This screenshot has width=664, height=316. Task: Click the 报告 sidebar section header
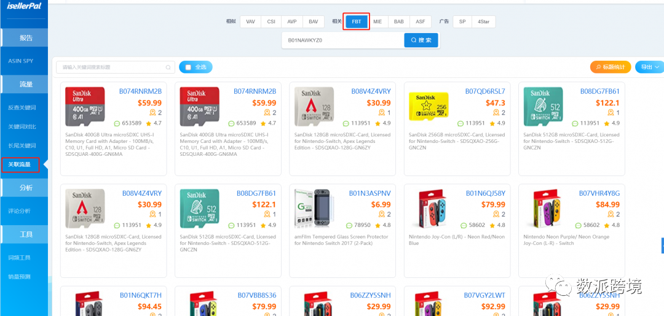pyautogui.click(x=24, y=37)
